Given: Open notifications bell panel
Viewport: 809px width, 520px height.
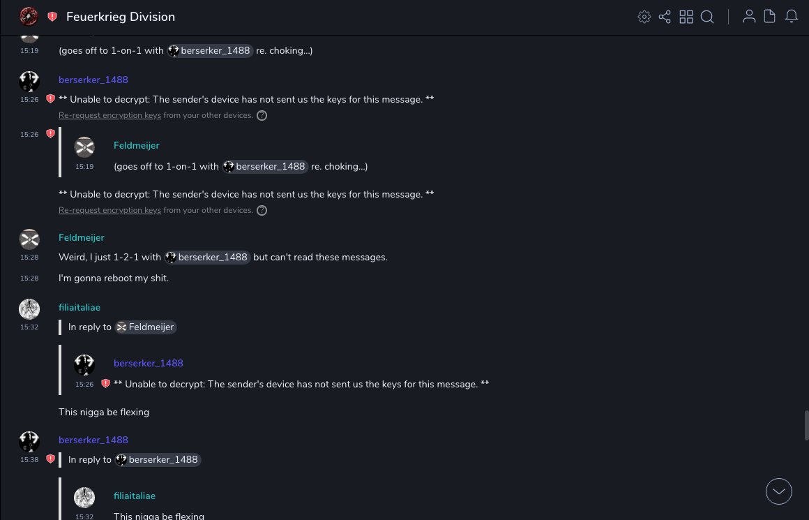Looking at the screenshot, I should [792, 17].
